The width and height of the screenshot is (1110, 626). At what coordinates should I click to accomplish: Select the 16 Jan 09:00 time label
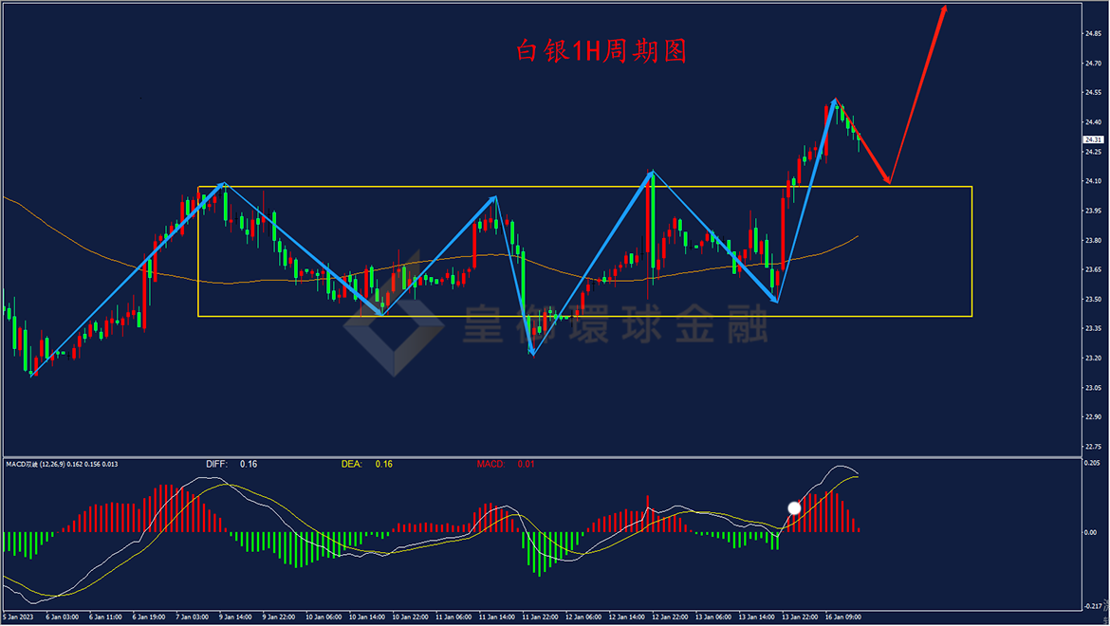843,617
